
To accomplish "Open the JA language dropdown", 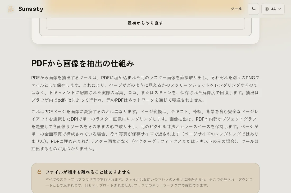I will pos(273,9).
